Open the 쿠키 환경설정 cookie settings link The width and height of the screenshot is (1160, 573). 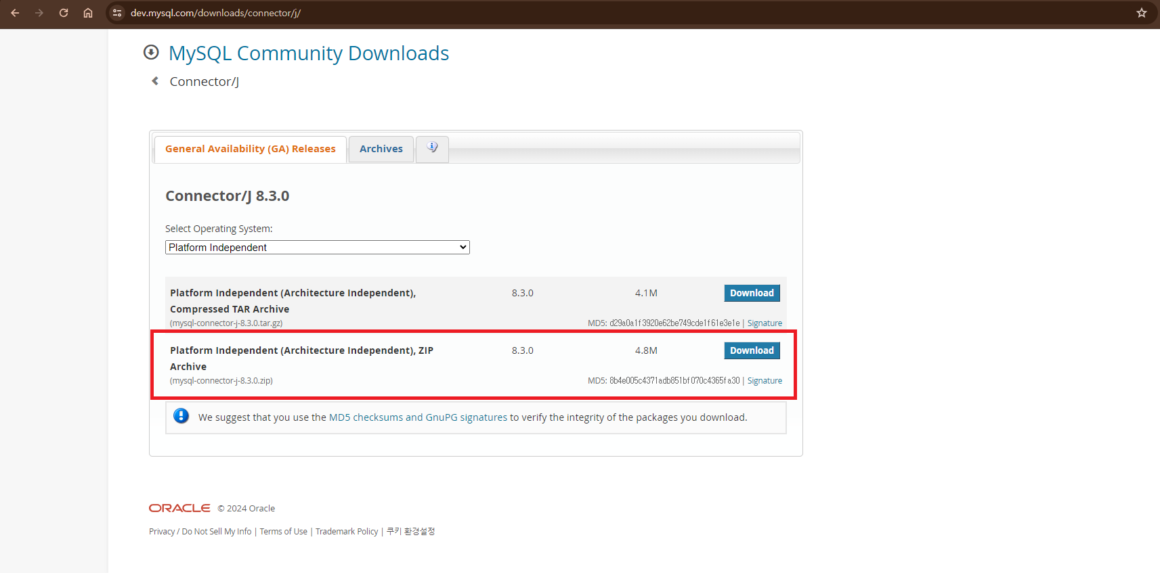tap(410, 532)
